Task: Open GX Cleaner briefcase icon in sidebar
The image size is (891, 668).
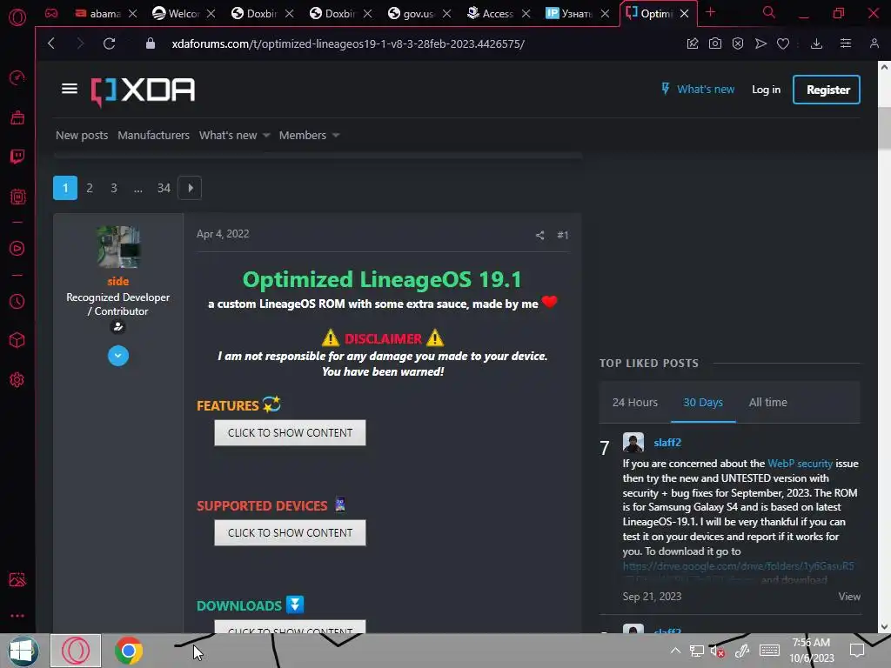Action: pyautogui.click(x=17, y=117)
